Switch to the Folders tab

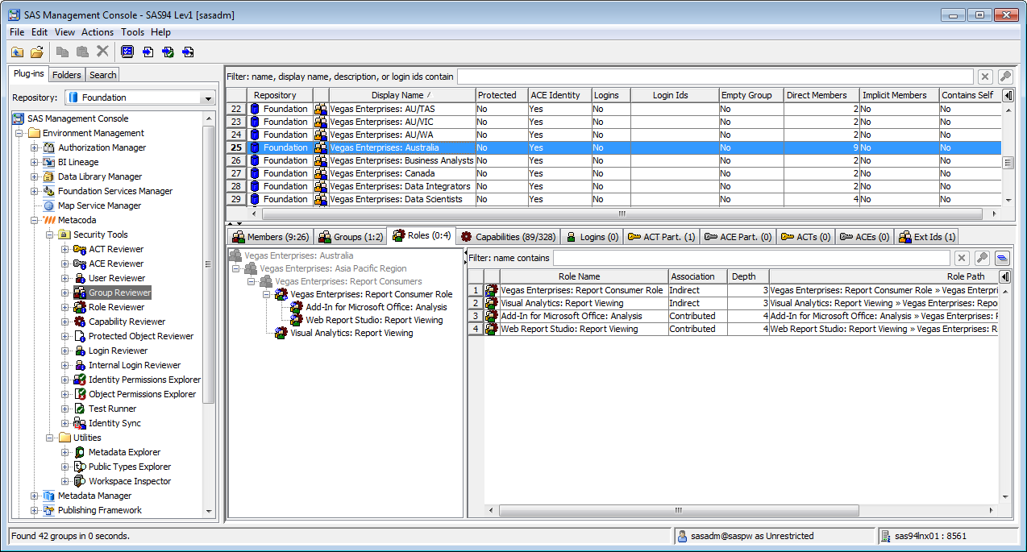pos(67,75)
